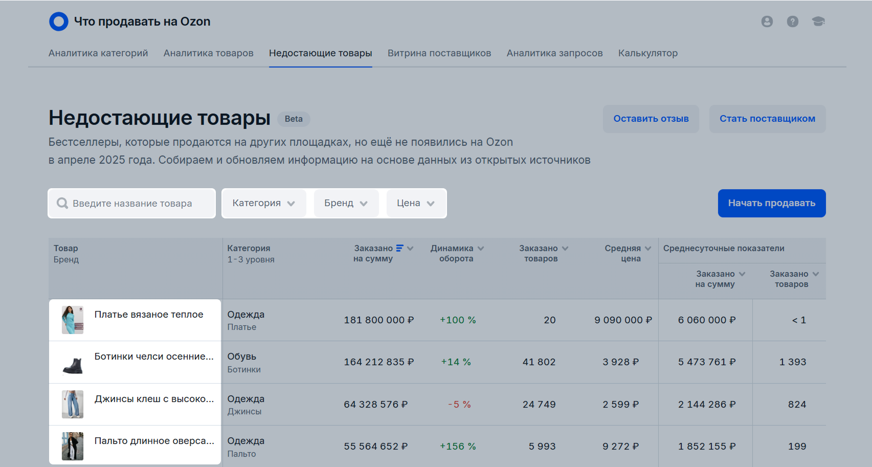
Task: Click average price 3 928 ₽
Action: pos(620,362)
